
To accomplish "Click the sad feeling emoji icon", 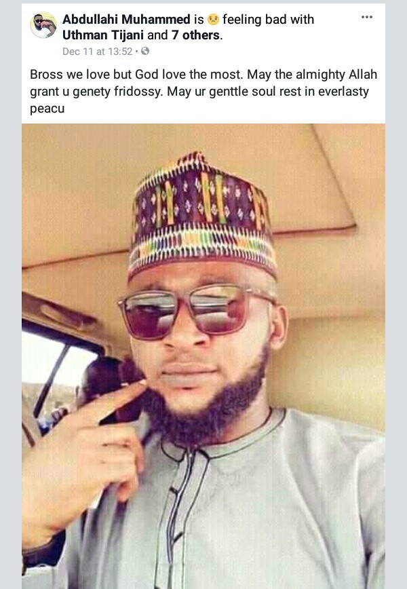I will [x=213, y=19].
